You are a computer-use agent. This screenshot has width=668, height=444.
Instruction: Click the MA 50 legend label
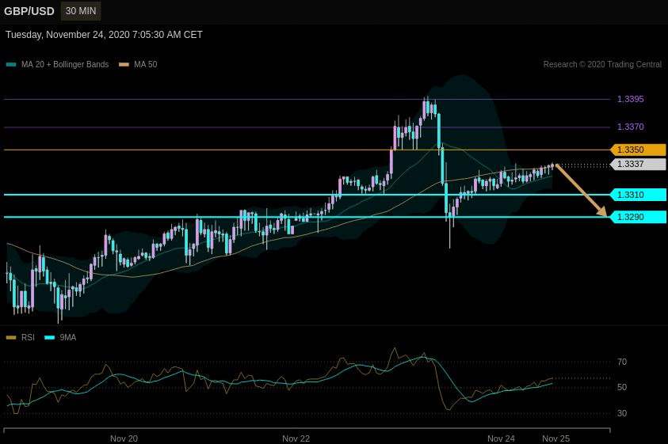145,64
